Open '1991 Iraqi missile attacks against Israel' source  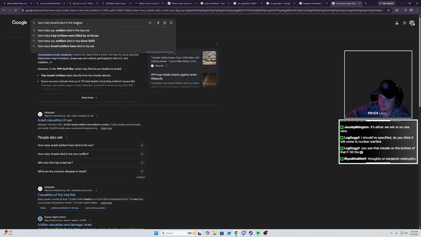[x=174, y=77]
